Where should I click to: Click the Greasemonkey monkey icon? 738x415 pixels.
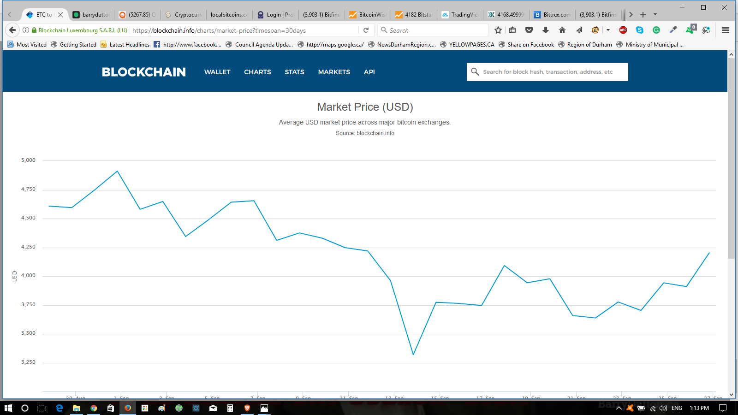tap(595, 30)
